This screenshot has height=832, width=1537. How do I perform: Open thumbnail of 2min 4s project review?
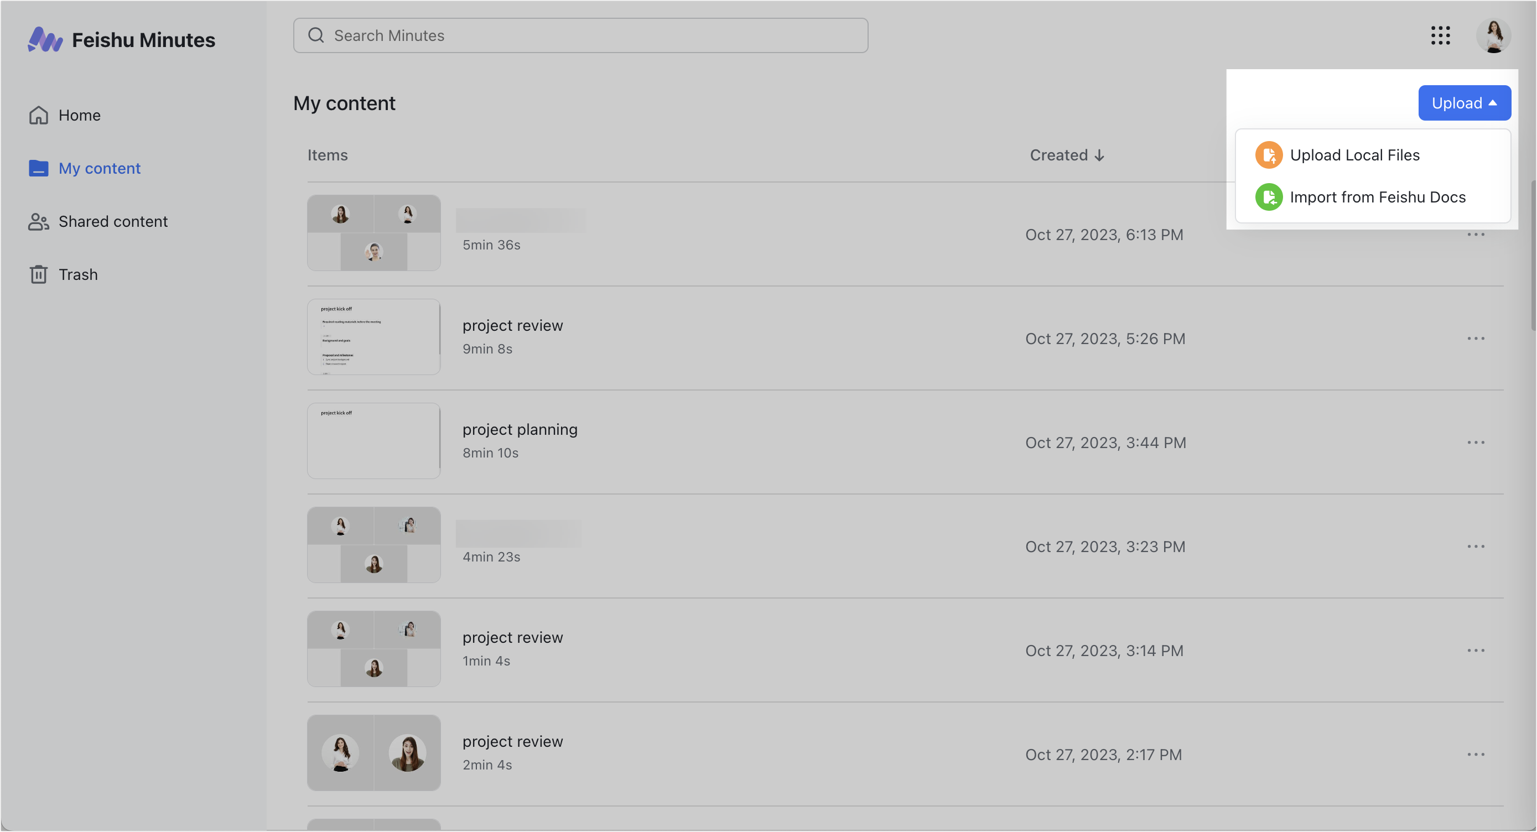[373, 753]
